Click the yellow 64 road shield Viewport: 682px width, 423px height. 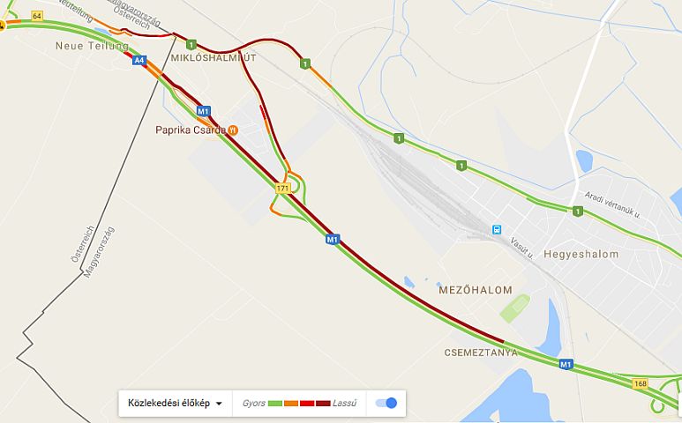[37, 16]
